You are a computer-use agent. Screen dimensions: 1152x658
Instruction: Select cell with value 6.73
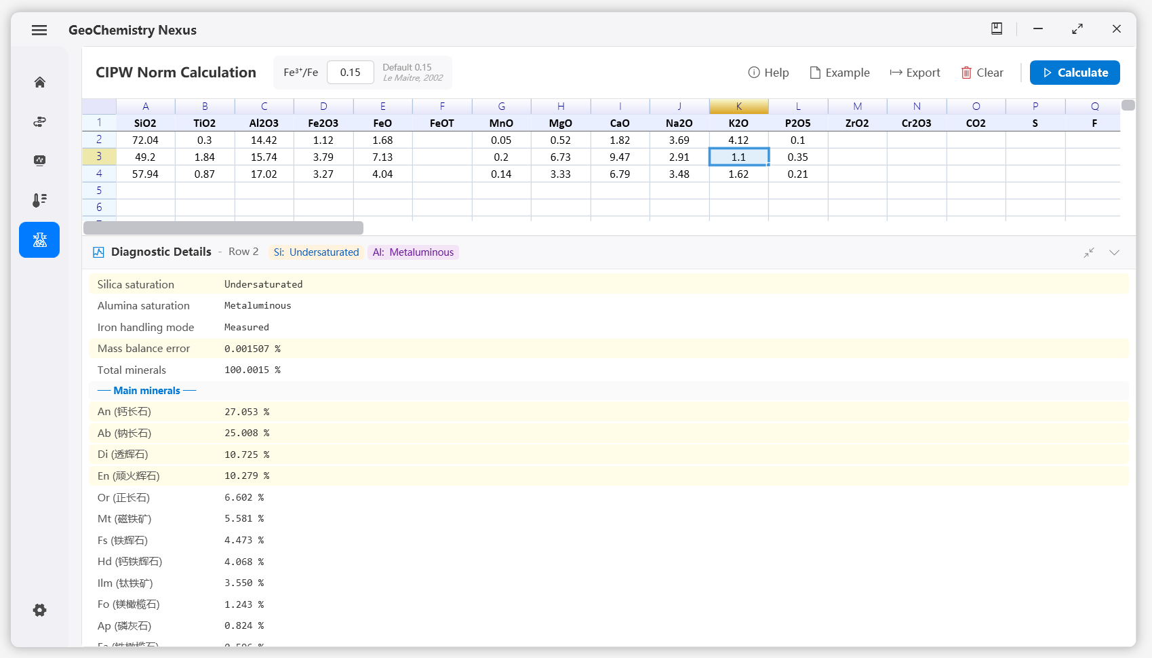click(561, 157)
